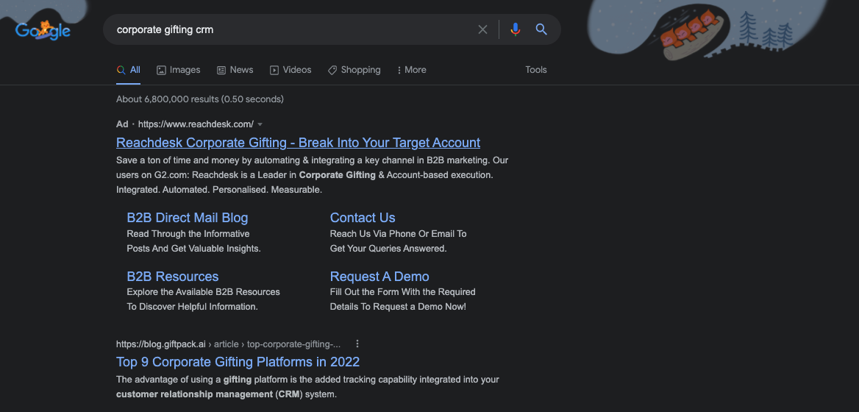
Task: Open the Tools search options
Action: 536,70
